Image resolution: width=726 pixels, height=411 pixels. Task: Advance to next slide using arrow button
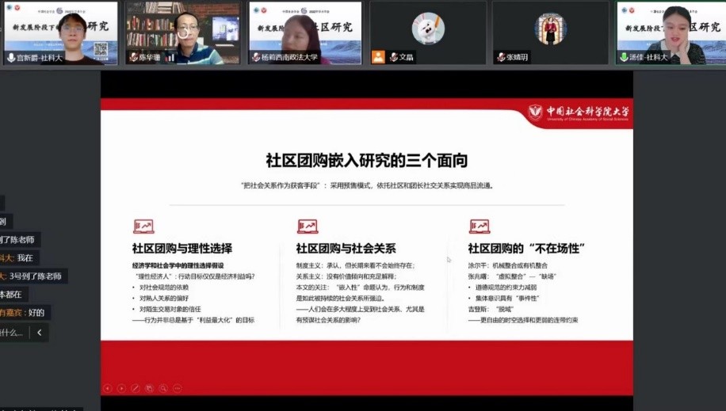tap(121, 388)
